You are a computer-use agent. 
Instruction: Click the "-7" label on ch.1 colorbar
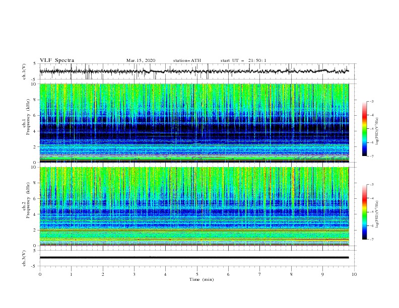[371, 156]
